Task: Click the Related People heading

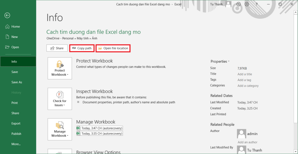Action: click(x=222, y=125)
